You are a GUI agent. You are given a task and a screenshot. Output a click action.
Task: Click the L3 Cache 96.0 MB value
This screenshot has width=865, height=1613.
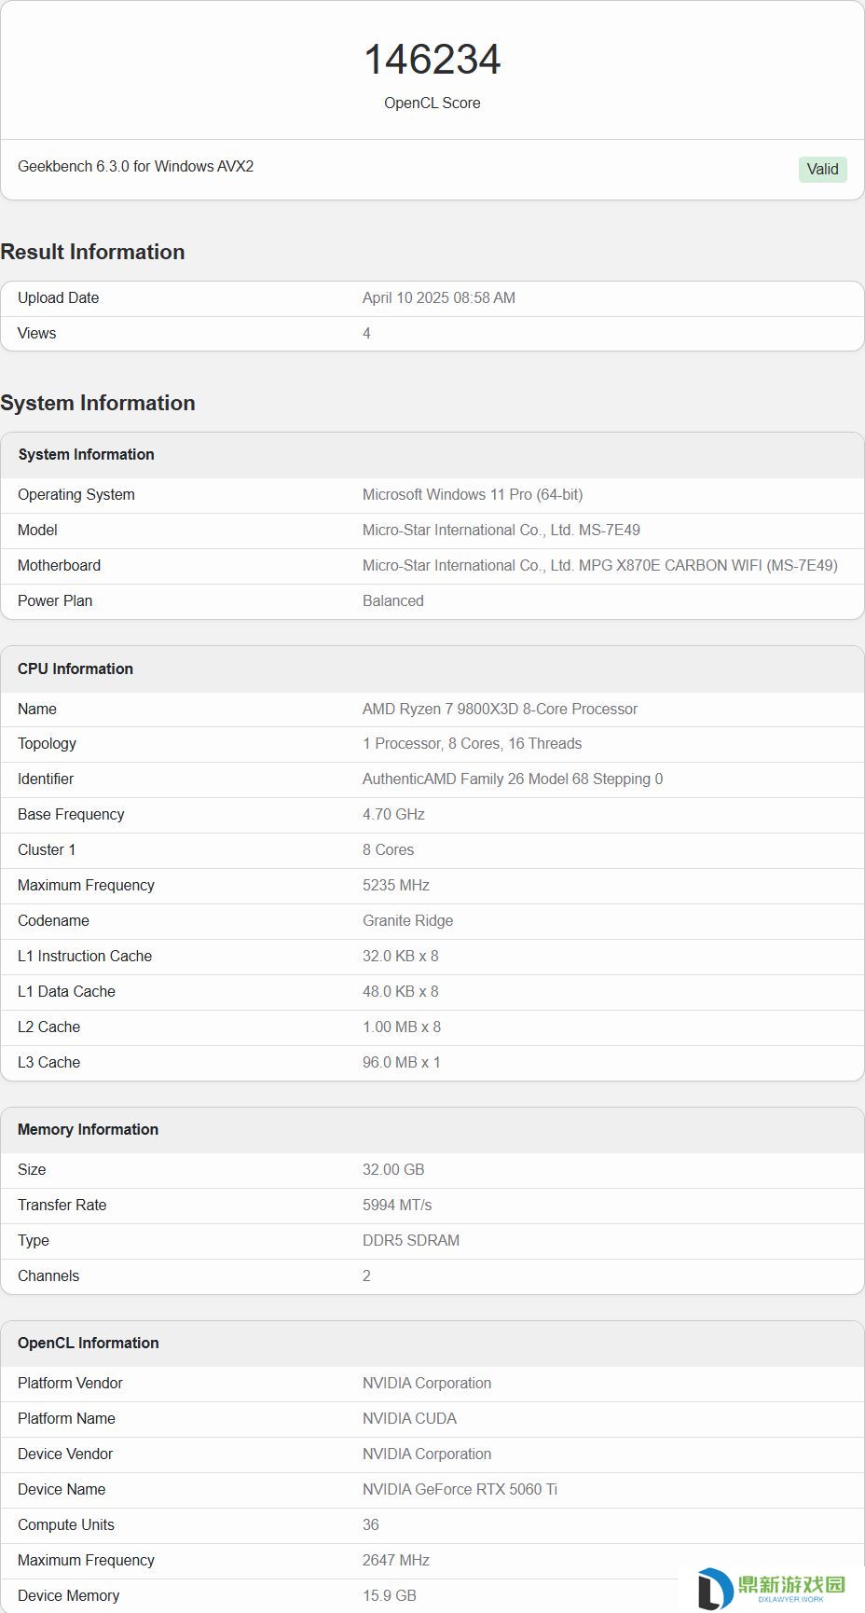coord(402,1063)
